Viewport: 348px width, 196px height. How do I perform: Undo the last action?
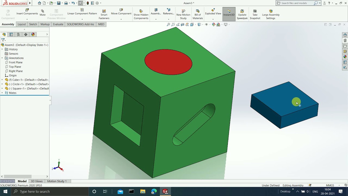73,3
